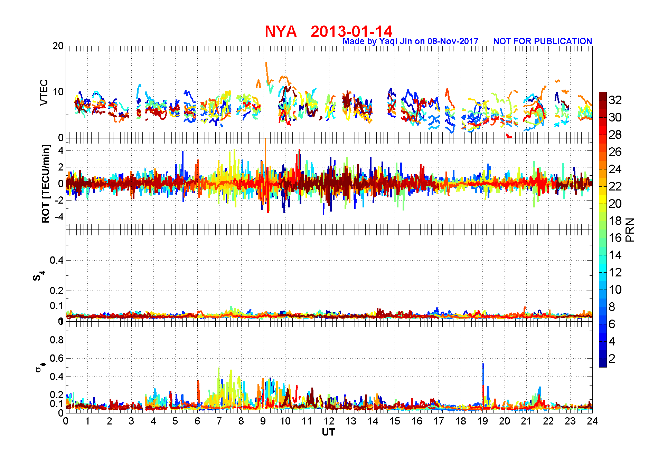Click the hour '15' tick on the UT axis
The height and width of the screenshot is (459, 658).
pos(395,421)
